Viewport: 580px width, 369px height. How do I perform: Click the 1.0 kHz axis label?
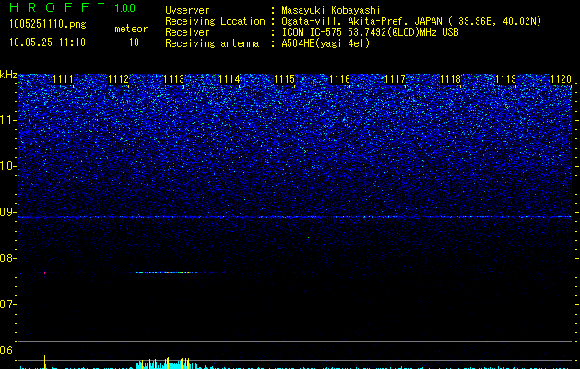pos(8,166)
